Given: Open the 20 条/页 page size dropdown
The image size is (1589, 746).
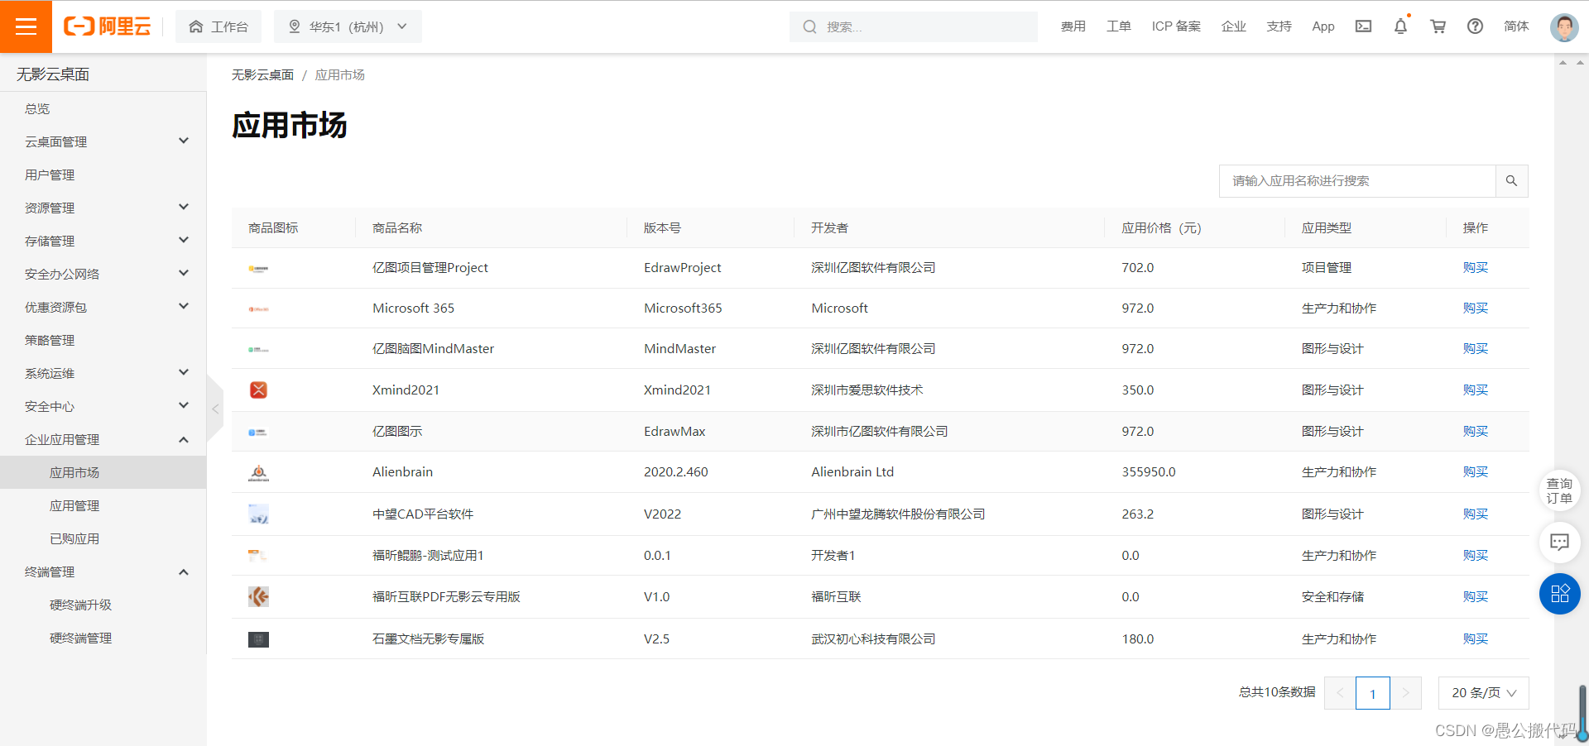Looking at the screenshot, I should click(1483, 693).
